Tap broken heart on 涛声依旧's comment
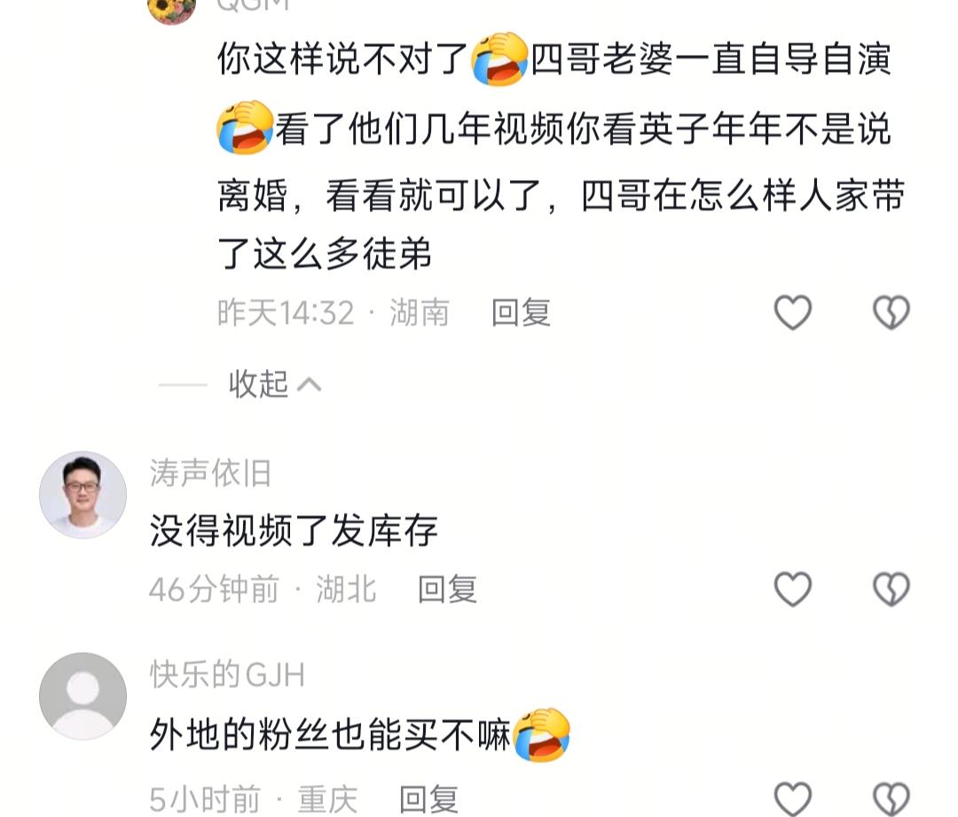Viewport: 958px width, 817px height. pos(891,589)
